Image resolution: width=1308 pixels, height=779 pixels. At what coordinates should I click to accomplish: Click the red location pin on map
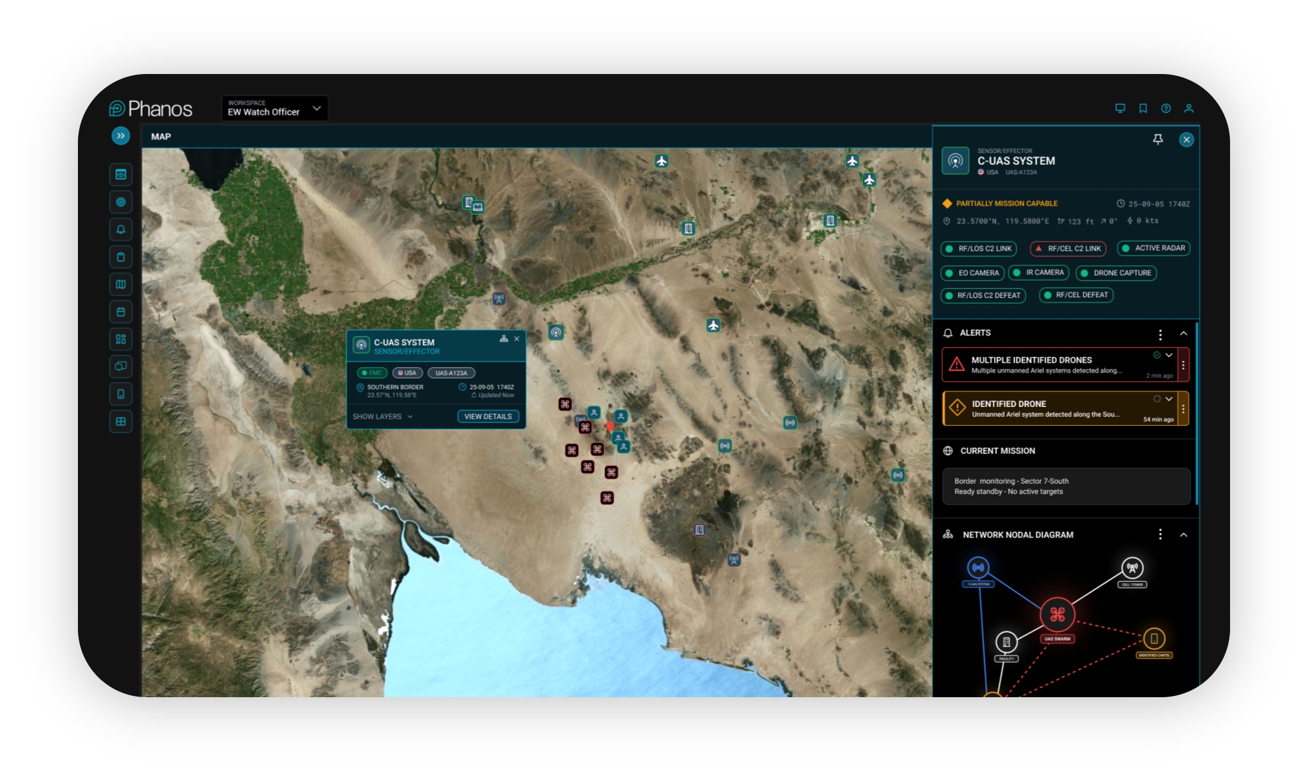tap(610, 427)
